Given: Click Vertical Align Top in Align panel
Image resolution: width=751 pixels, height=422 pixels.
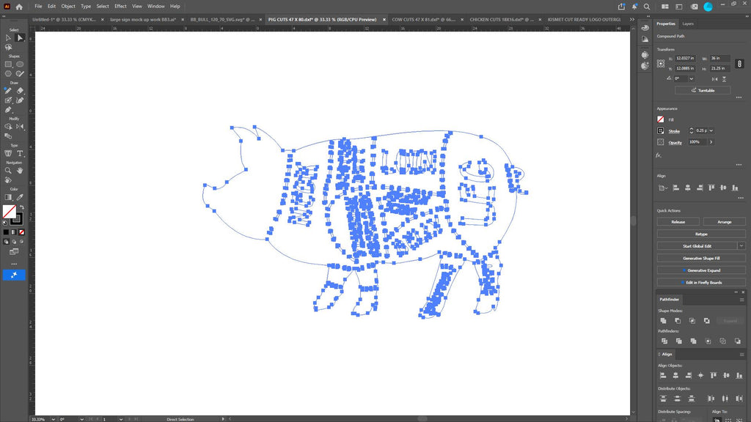Looking at the screenshot, I should click(714, 376).
